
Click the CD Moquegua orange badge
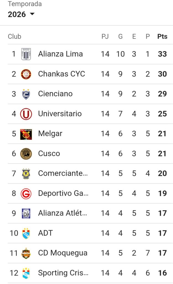coord(26,253)
